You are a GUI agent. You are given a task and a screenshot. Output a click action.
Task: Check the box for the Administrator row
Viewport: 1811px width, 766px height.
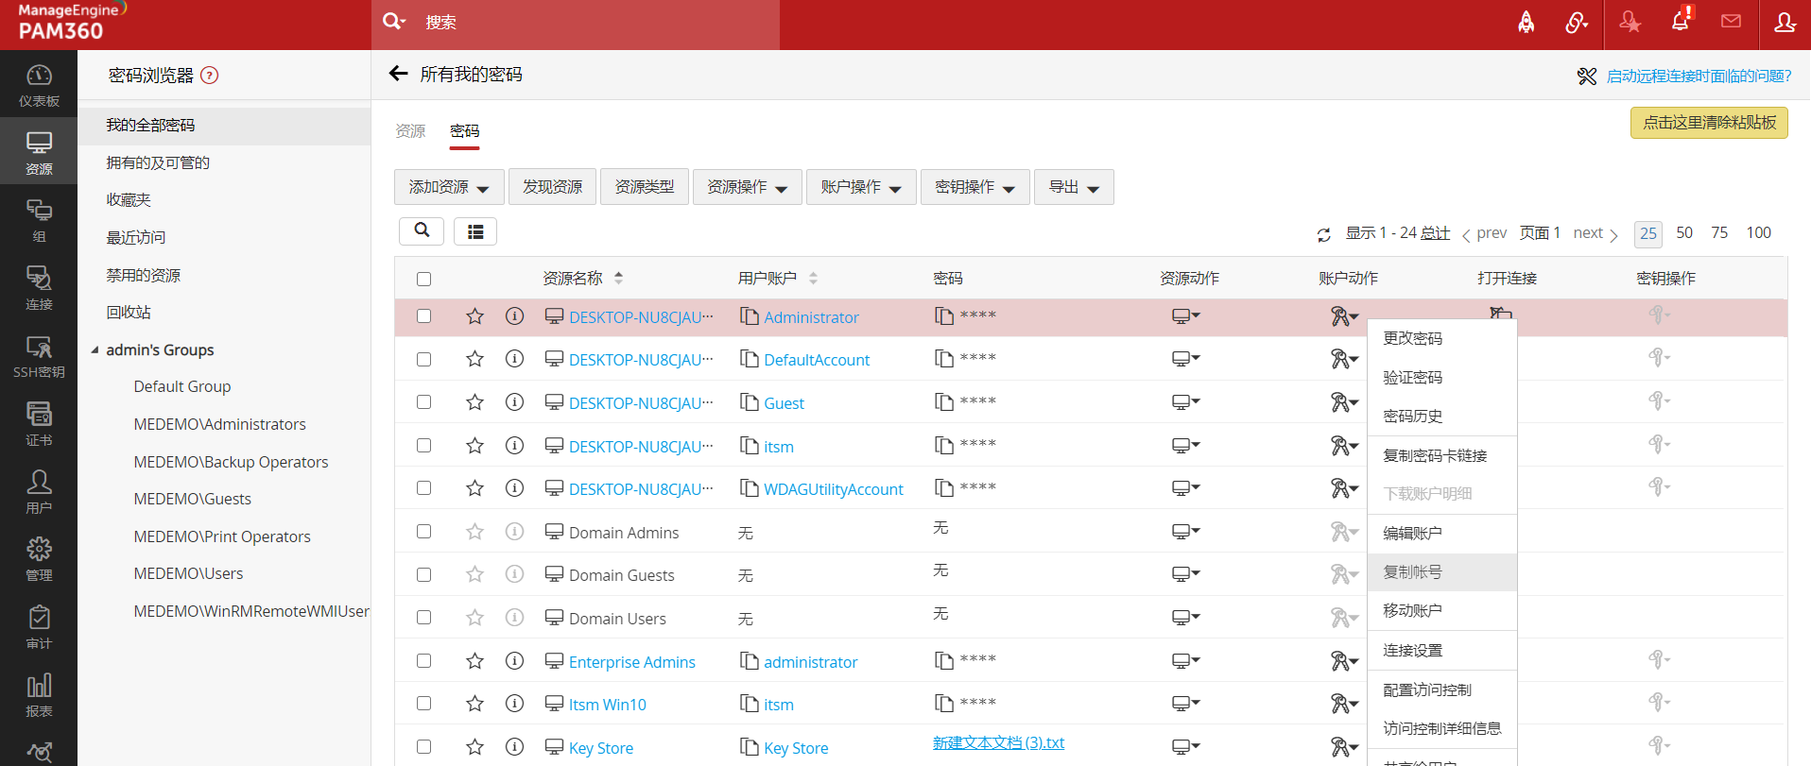point(423,316)
